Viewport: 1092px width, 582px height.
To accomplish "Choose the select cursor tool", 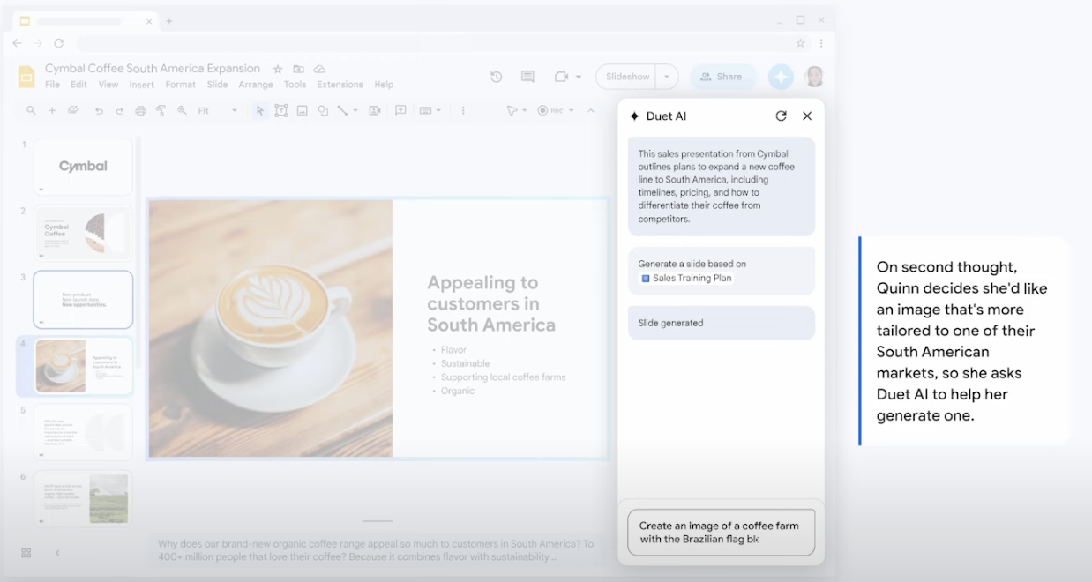I will (x=259, y=110).
